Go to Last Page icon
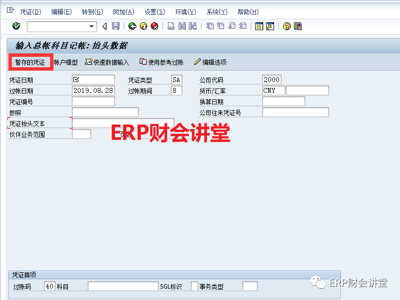The height and width of the screenshot is (300, 400). (x=243, y=26)
